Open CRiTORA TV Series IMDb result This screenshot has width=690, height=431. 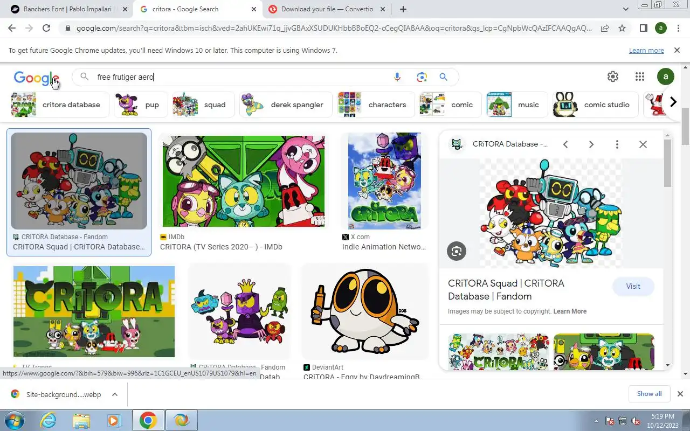221,247
